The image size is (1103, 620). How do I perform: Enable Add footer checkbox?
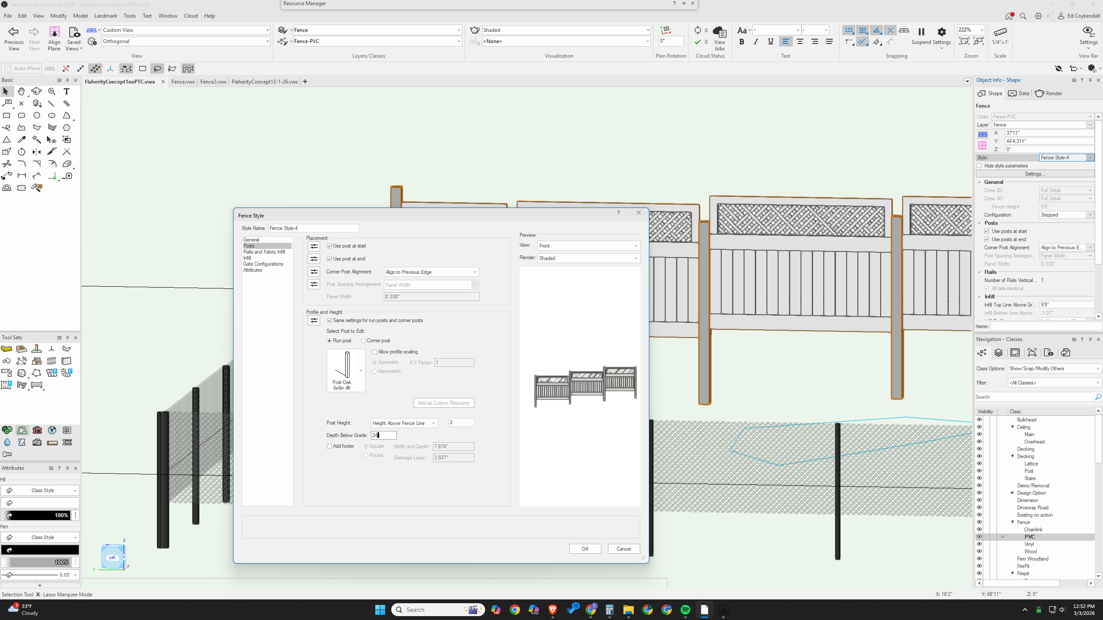point(329,446)
